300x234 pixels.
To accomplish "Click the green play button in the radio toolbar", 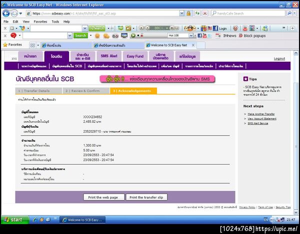I will [133, 35].
